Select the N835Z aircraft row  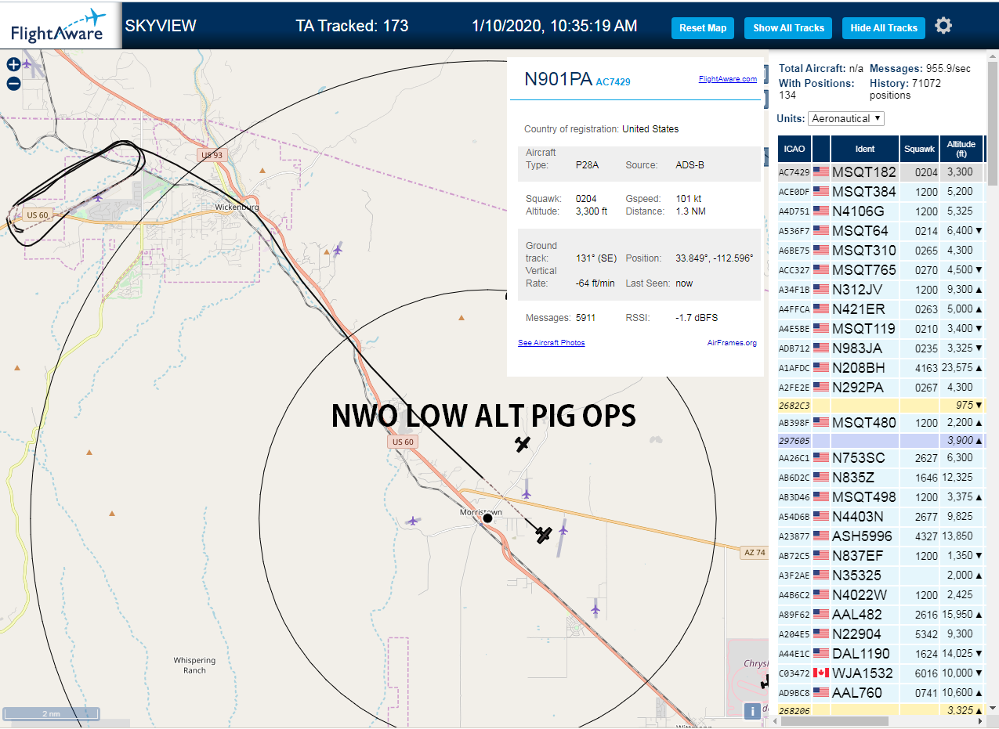click(881, 477)
